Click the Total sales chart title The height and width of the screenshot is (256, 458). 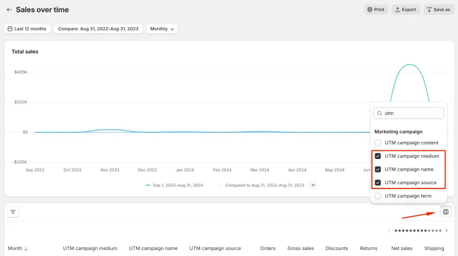(25, 52)
